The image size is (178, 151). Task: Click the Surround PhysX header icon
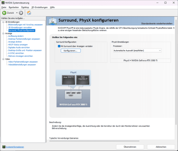(53, 21)
